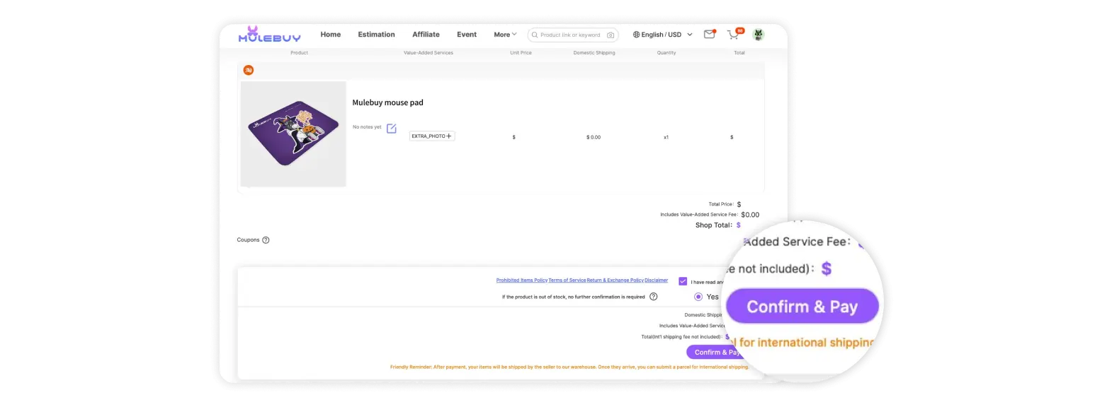Open the Terms of Service link
Image resolution: width=1102 pixels, height=407 pixels.
coord(567,280)
